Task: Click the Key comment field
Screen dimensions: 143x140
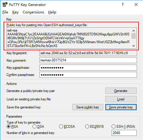Action: point(88,60)
